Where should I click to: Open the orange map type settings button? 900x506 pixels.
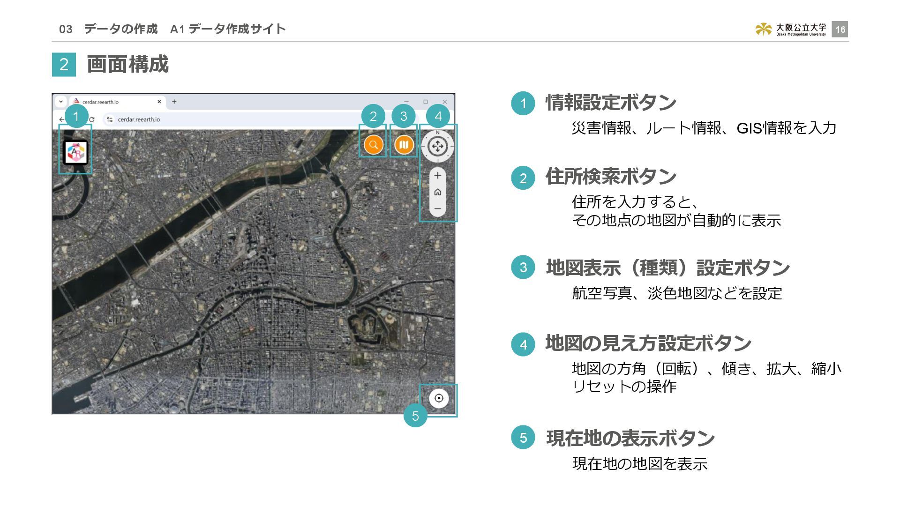click(404, 145)
